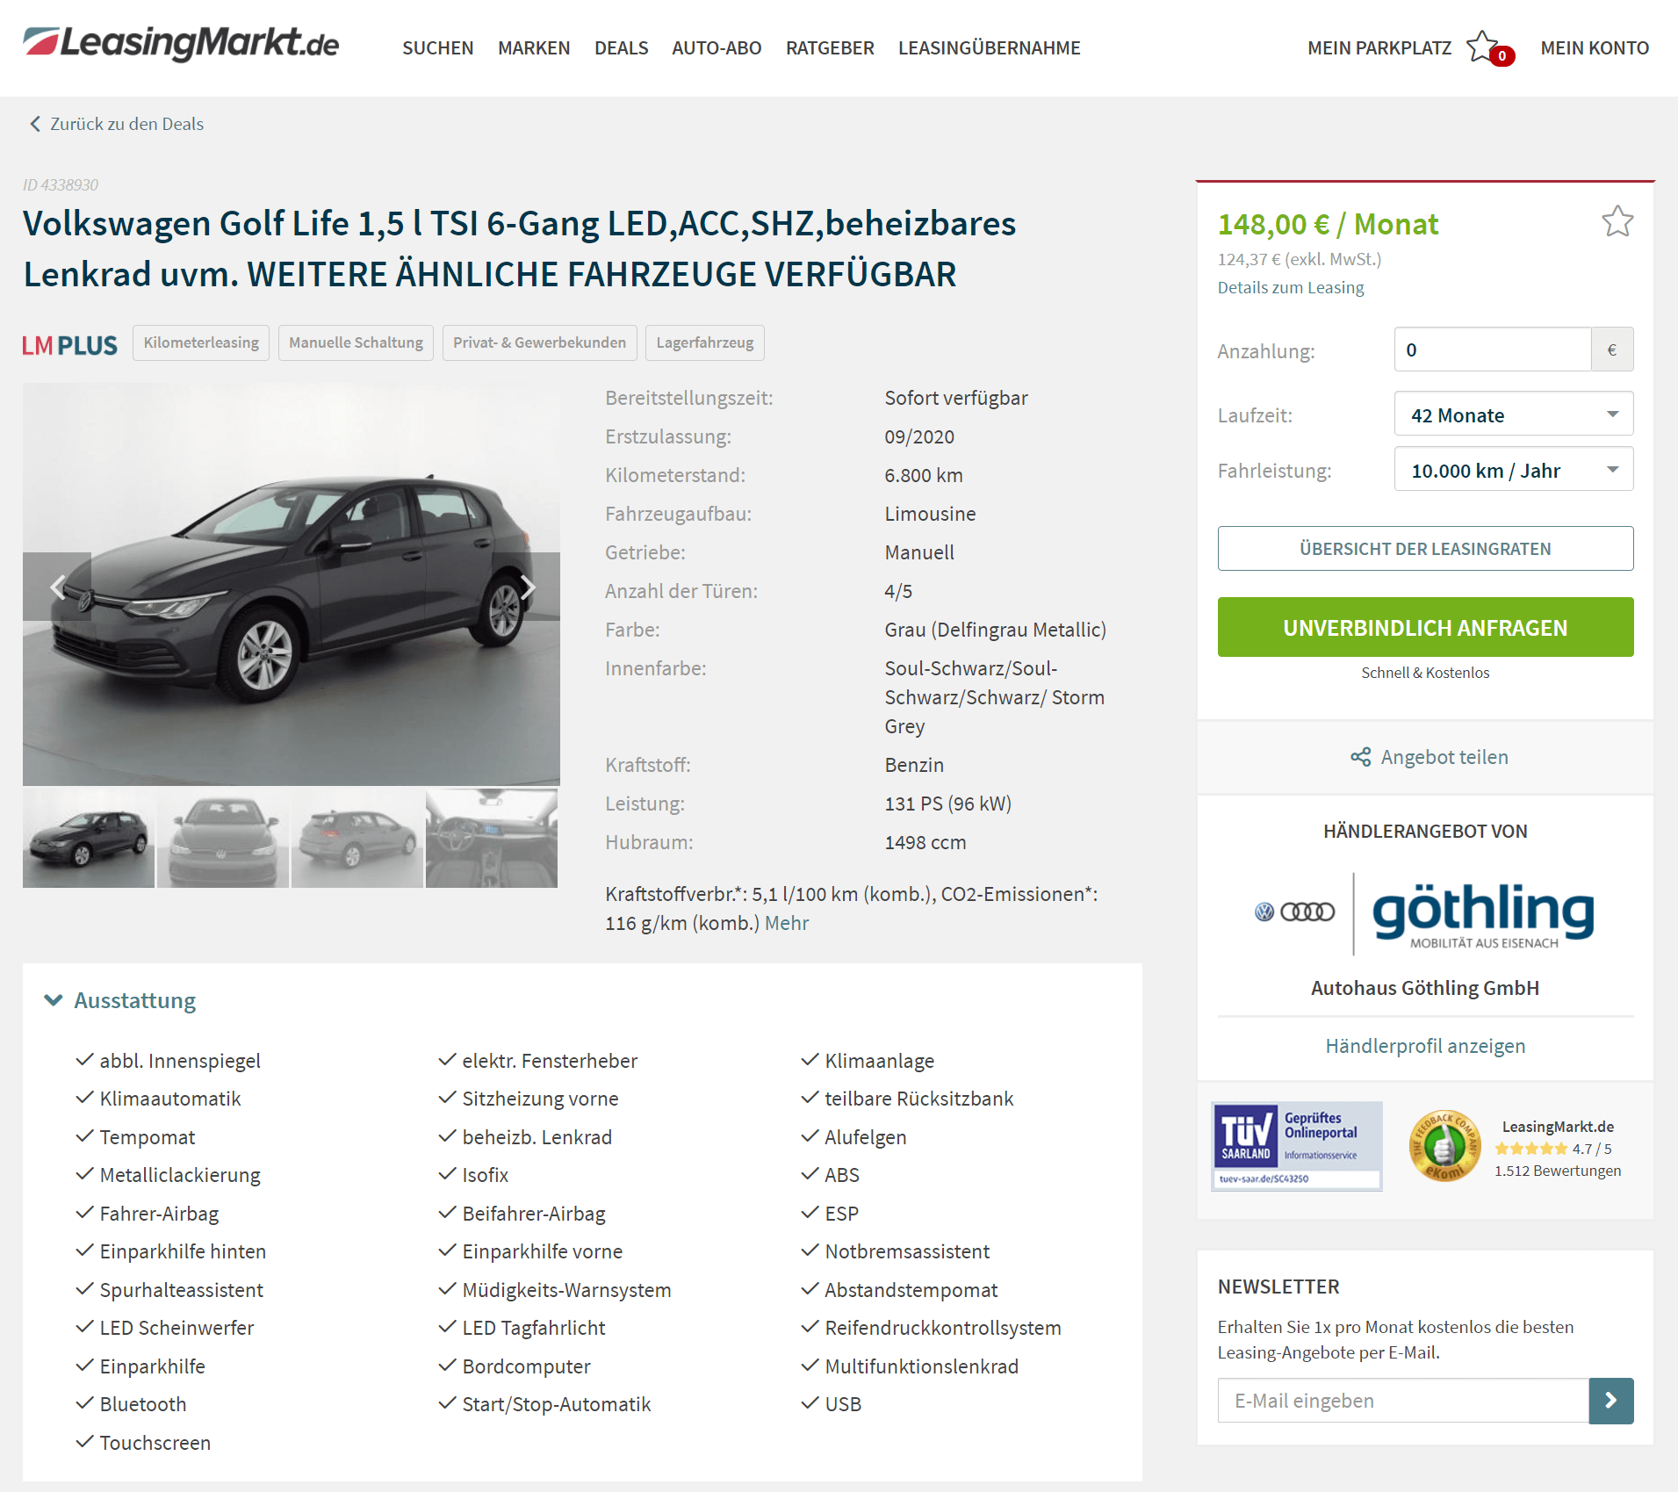Open the MARKEN menu
This screenshot has height=1492, width=1678.
pos(534,48)
